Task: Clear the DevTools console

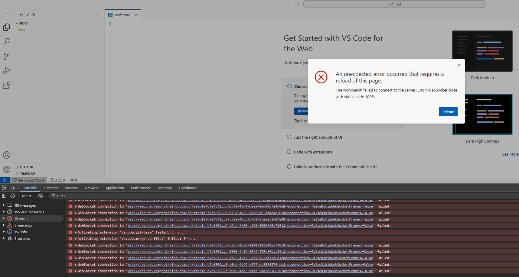Action: [x=13, y=196]
